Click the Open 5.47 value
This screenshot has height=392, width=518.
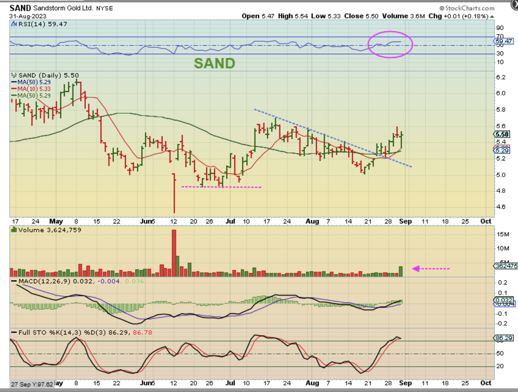click(x=258, y=16)
